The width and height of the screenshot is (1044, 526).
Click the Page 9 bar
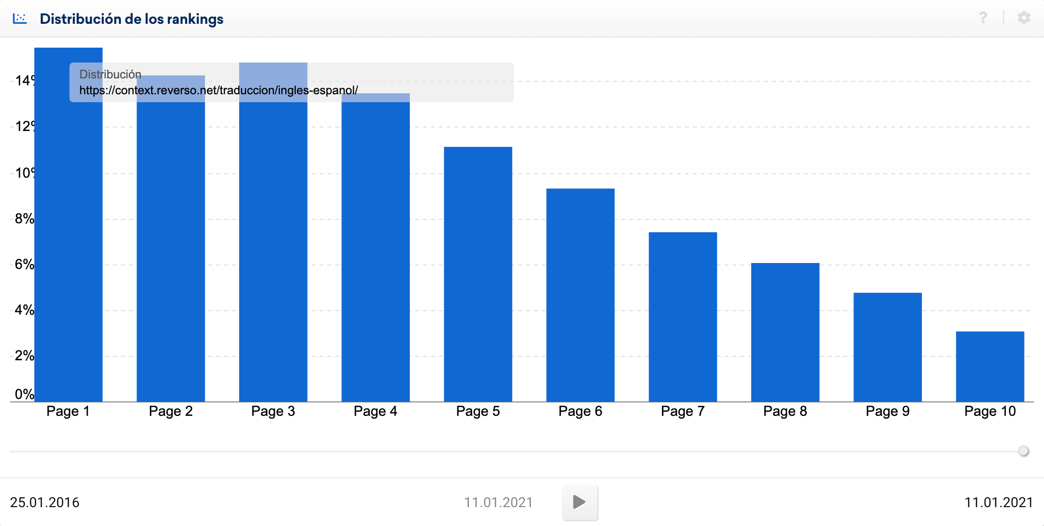coord(888,347)
